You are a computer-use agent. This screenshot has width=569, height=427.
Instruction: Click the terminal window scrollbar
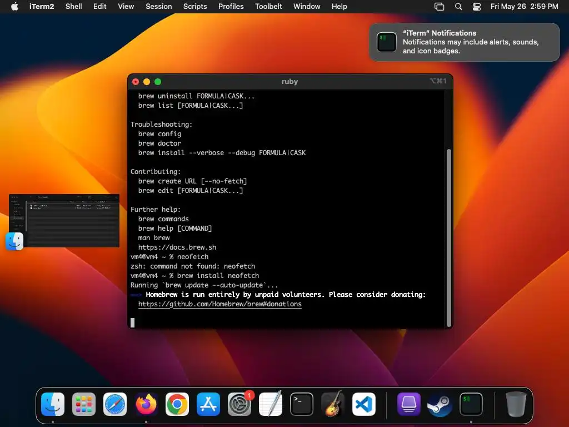coord(449,237)
